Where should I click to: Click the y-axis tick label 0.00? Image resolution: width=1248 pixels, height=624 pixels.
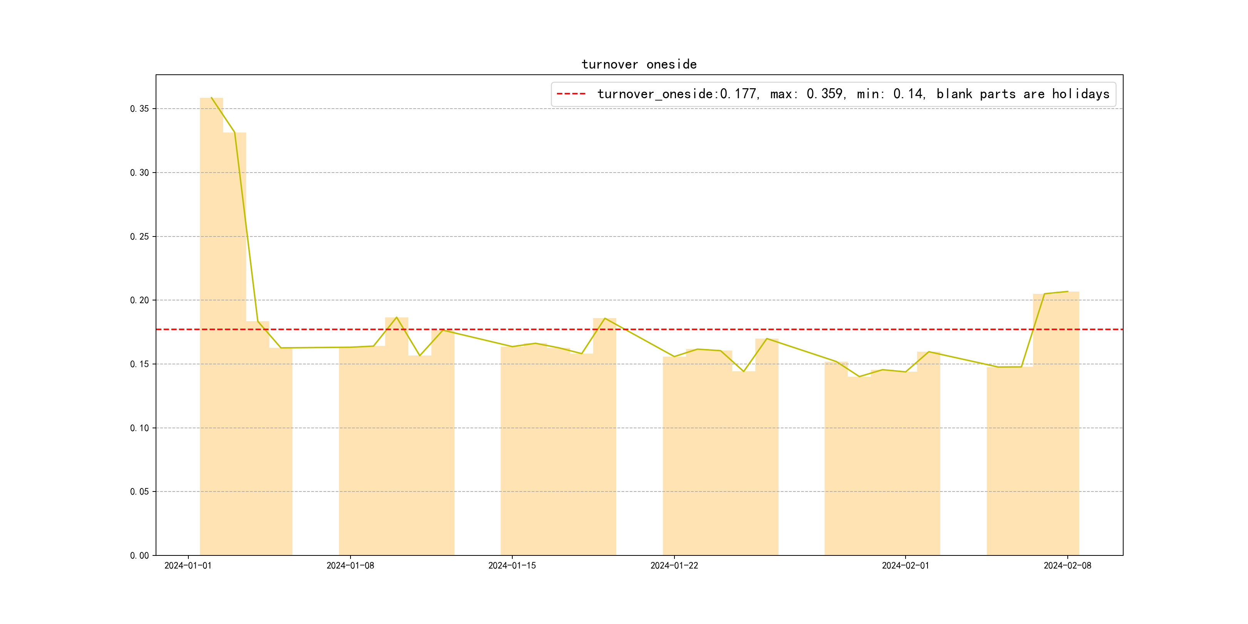pos(139,556)
